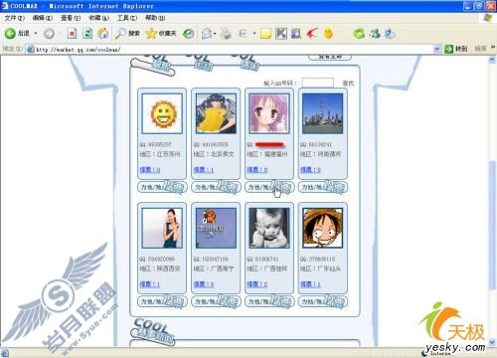Click the 得票 link under the skyline card
The width and height of the screenshot is (497, 358).
(311, 170)
